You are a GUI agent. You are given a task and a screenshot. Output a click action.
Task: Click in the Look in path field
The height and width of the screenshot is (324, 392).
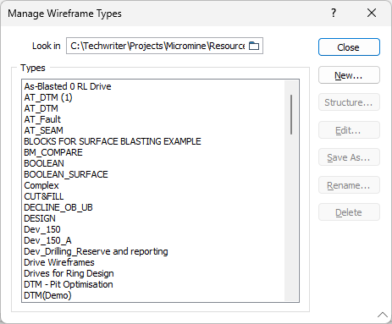point(157,46)
